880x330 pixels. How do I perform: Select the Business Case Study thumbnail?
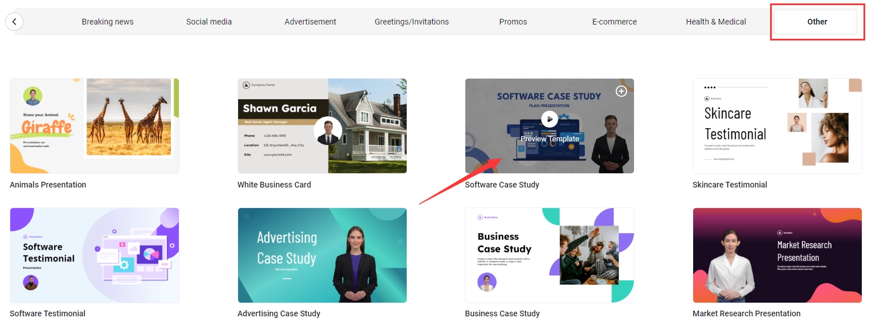[549, 255]
